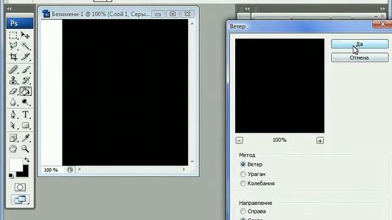Screen dimensions: 392x220
Task: Select the Paint Bucket tool
Action: click(x=26, y=91)
